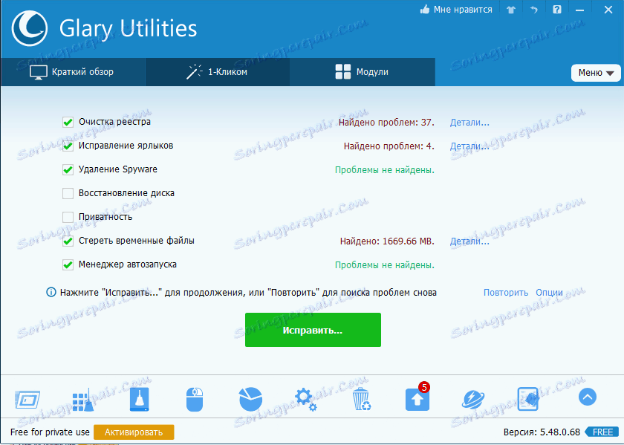Select the mouse one-click tool icon
This screenshot has width=624, height=445.
[194, 399]
